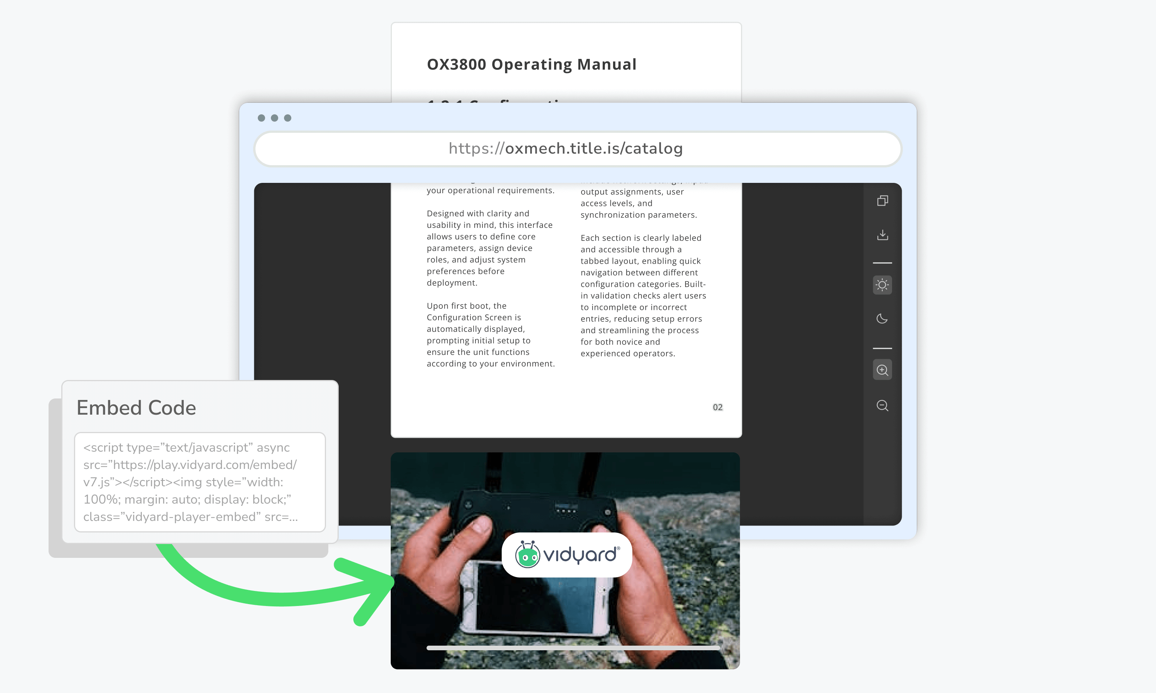Click the paragraph starting 'Each section is clearly labeled'
The height and width of the screenshot is (693, 1156).
coord(644,296)
